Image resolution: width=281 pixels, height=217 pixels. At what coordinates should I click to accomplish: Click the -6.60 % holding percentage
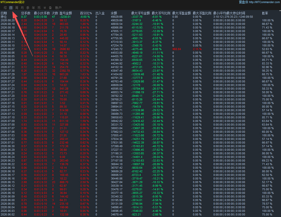[85, 17]
